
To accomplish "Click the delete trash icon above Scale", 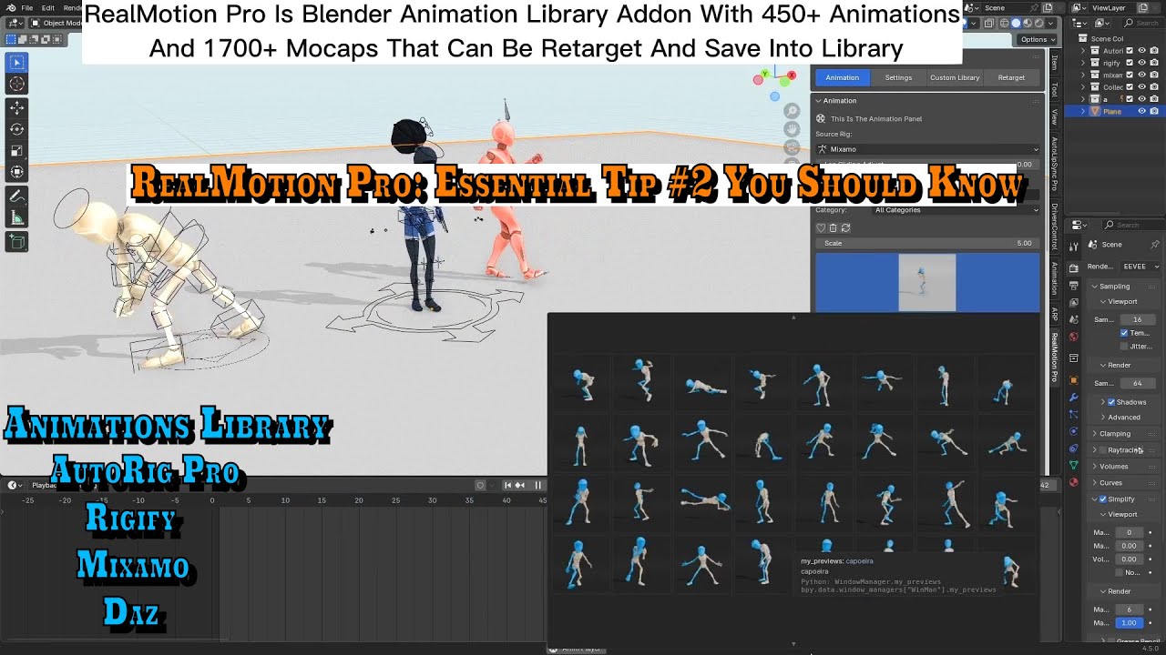I will point(833,228).
